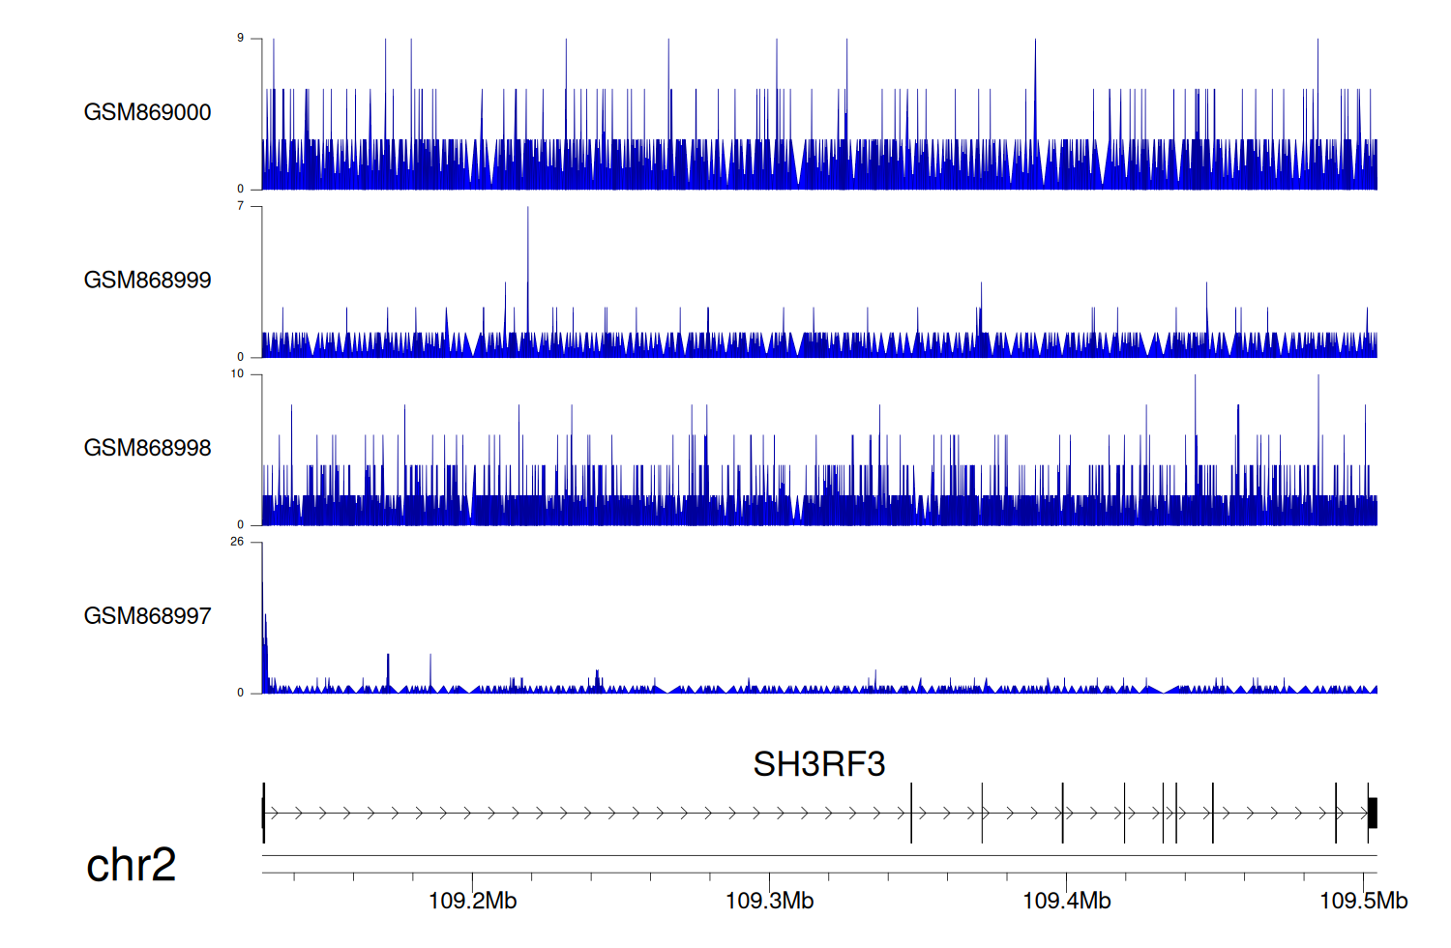
Task: Click y-axis maximum value 26 of GSM868997
Action: (237, 542)
